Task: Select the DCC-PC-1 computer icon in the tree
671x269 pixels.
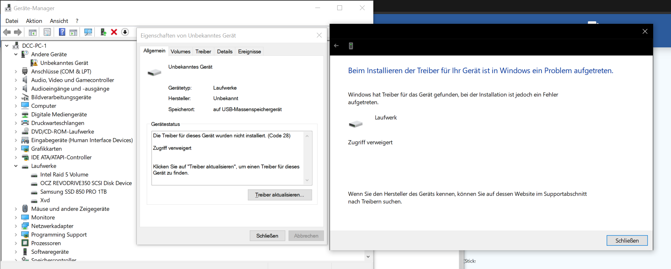Action: 16,46
